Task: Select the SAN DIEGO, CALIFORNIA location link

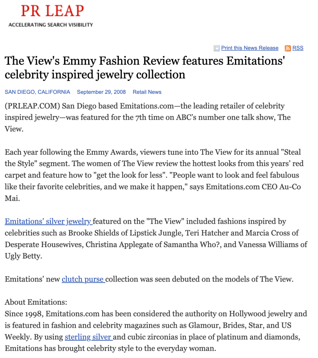Action: pos(37,92)
